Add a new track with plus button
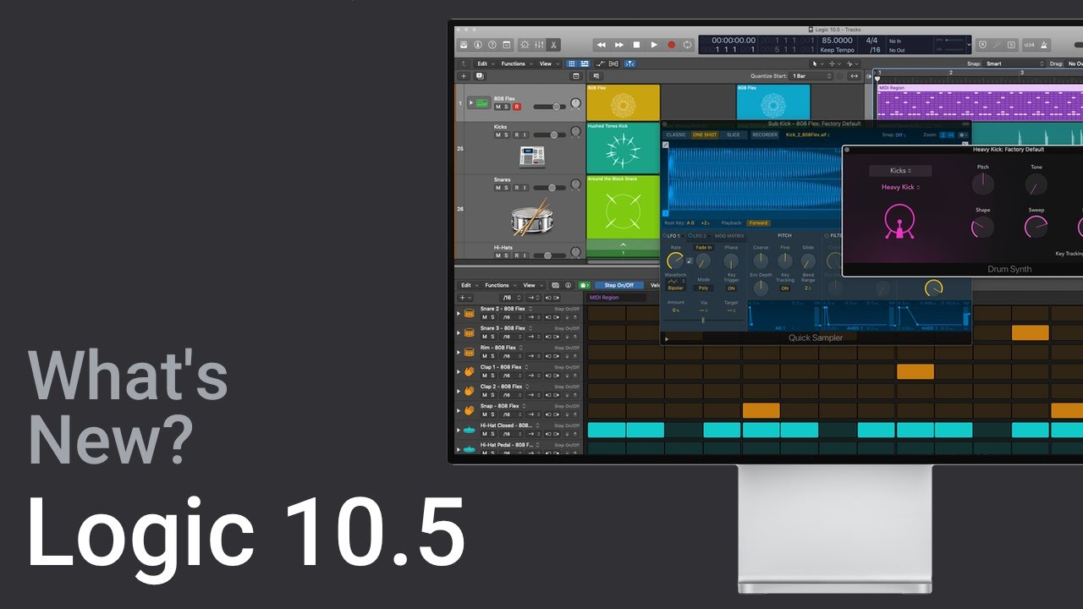The height and width of the screenshot is (609, 1083). [463, 76]
